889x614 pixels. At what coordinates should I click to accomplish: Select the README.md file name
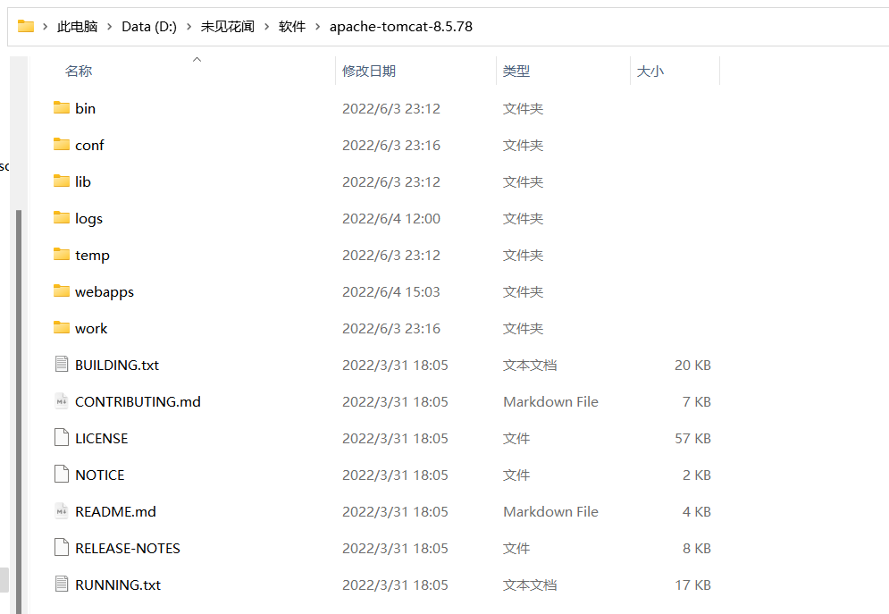(x=115, y=511)
